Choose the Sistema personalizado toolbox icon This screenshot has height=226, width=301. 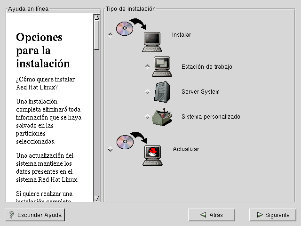tap(162, 116)
